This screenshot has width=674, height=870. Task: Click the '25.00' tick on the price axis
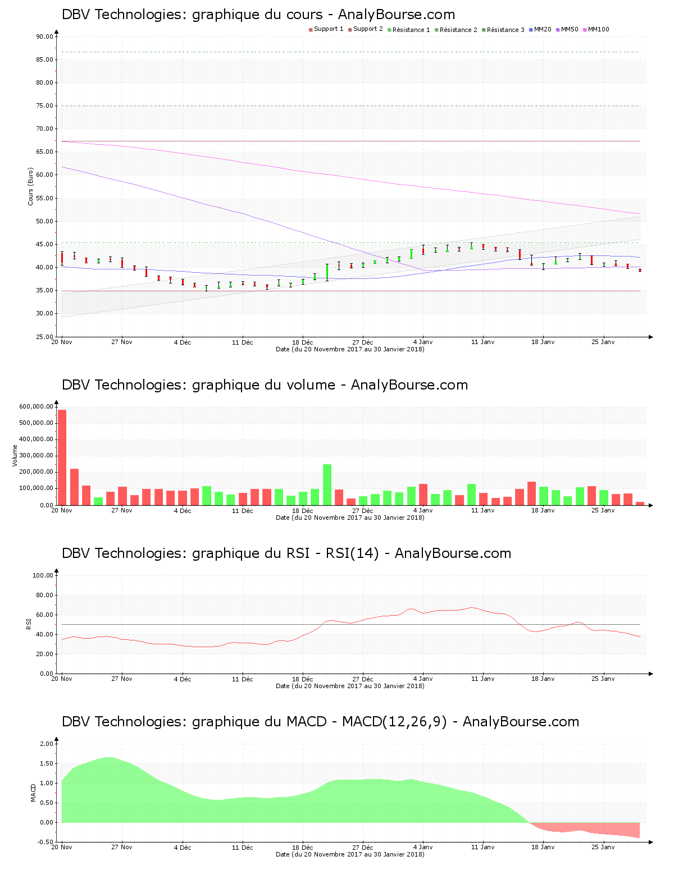tap(44, 337)
